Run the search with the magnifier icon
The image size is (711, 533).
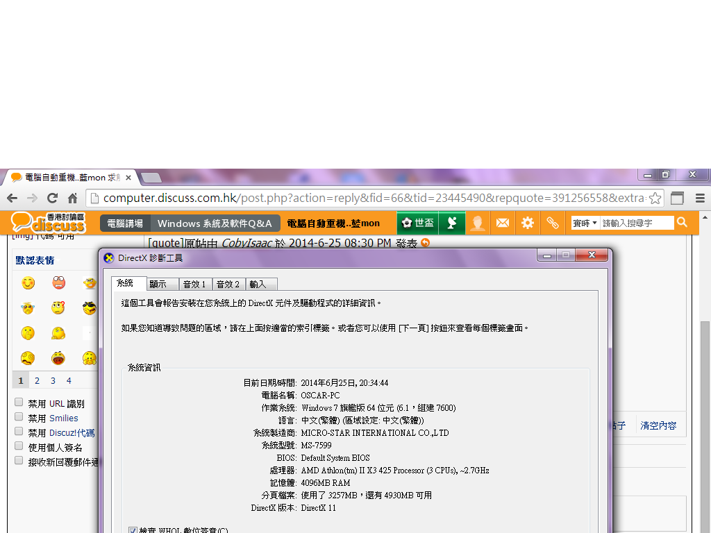[x=682, y=223]
